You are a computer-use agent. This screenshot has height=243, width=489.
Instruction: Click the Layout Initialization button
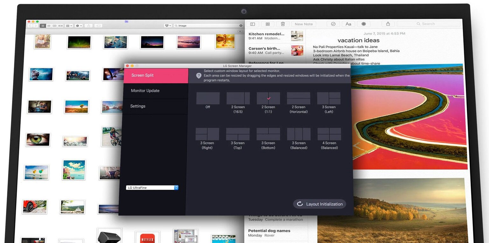click(320, 204)
